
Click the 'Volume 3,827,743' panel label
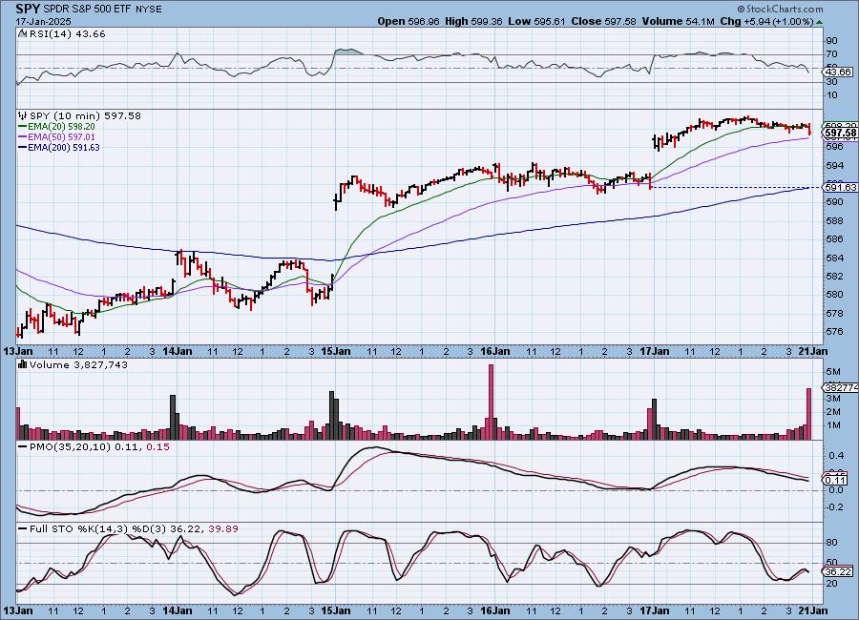(78, 364)
